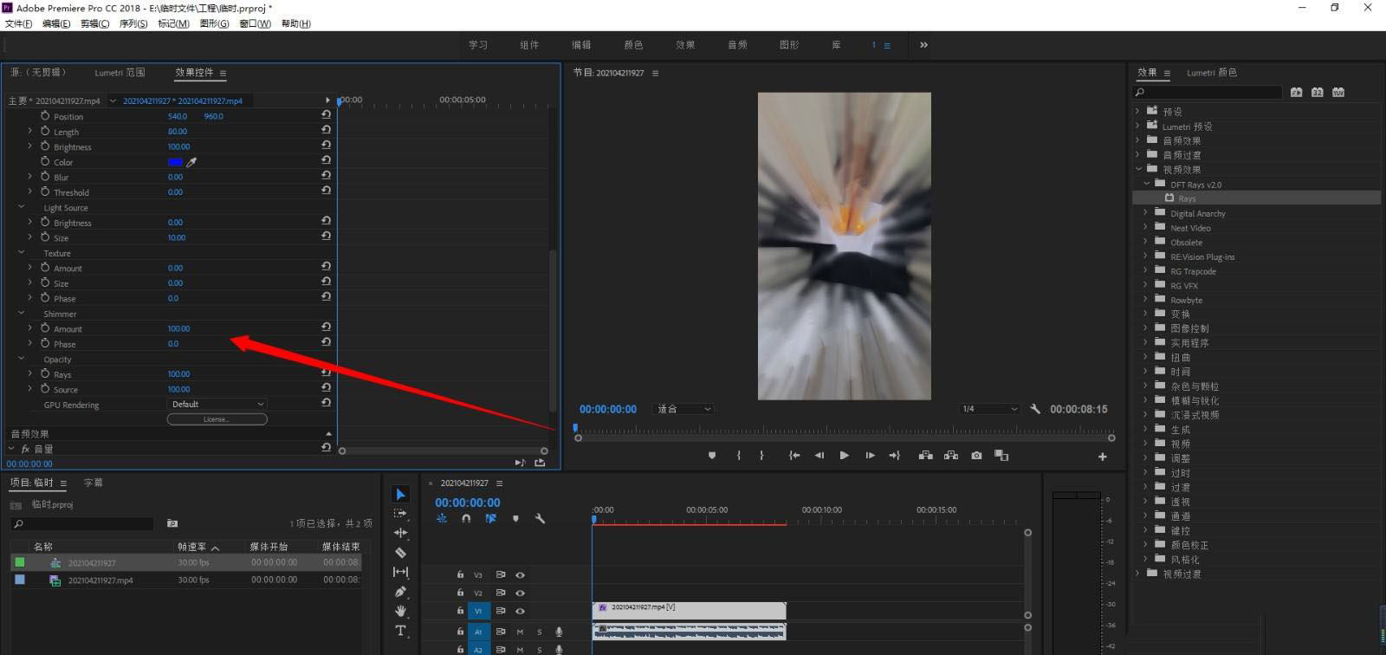Toggle V1 track output eye
This screenshot has height=655, width=1386.
[520, 611]
